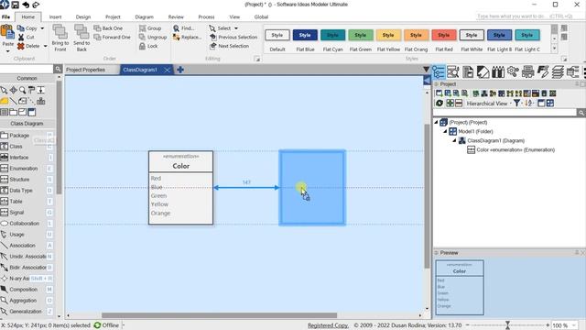
Task: Open the tab list dropdown arrow
Action: pos(426,70)
